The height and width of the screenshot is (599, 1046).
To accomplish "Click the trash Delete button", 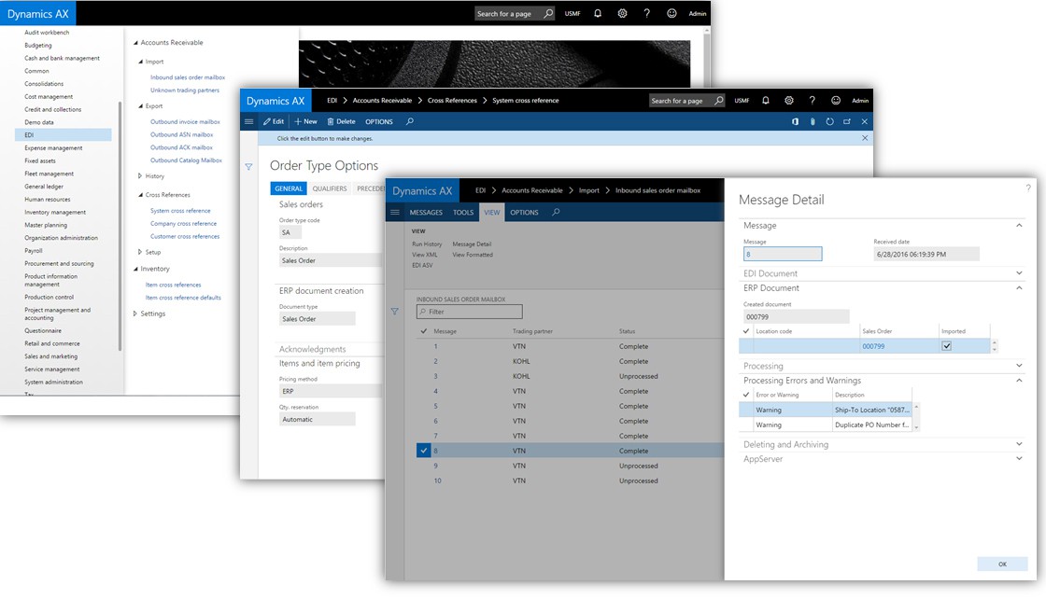I will pyautogui.click(x=341, y=121).
